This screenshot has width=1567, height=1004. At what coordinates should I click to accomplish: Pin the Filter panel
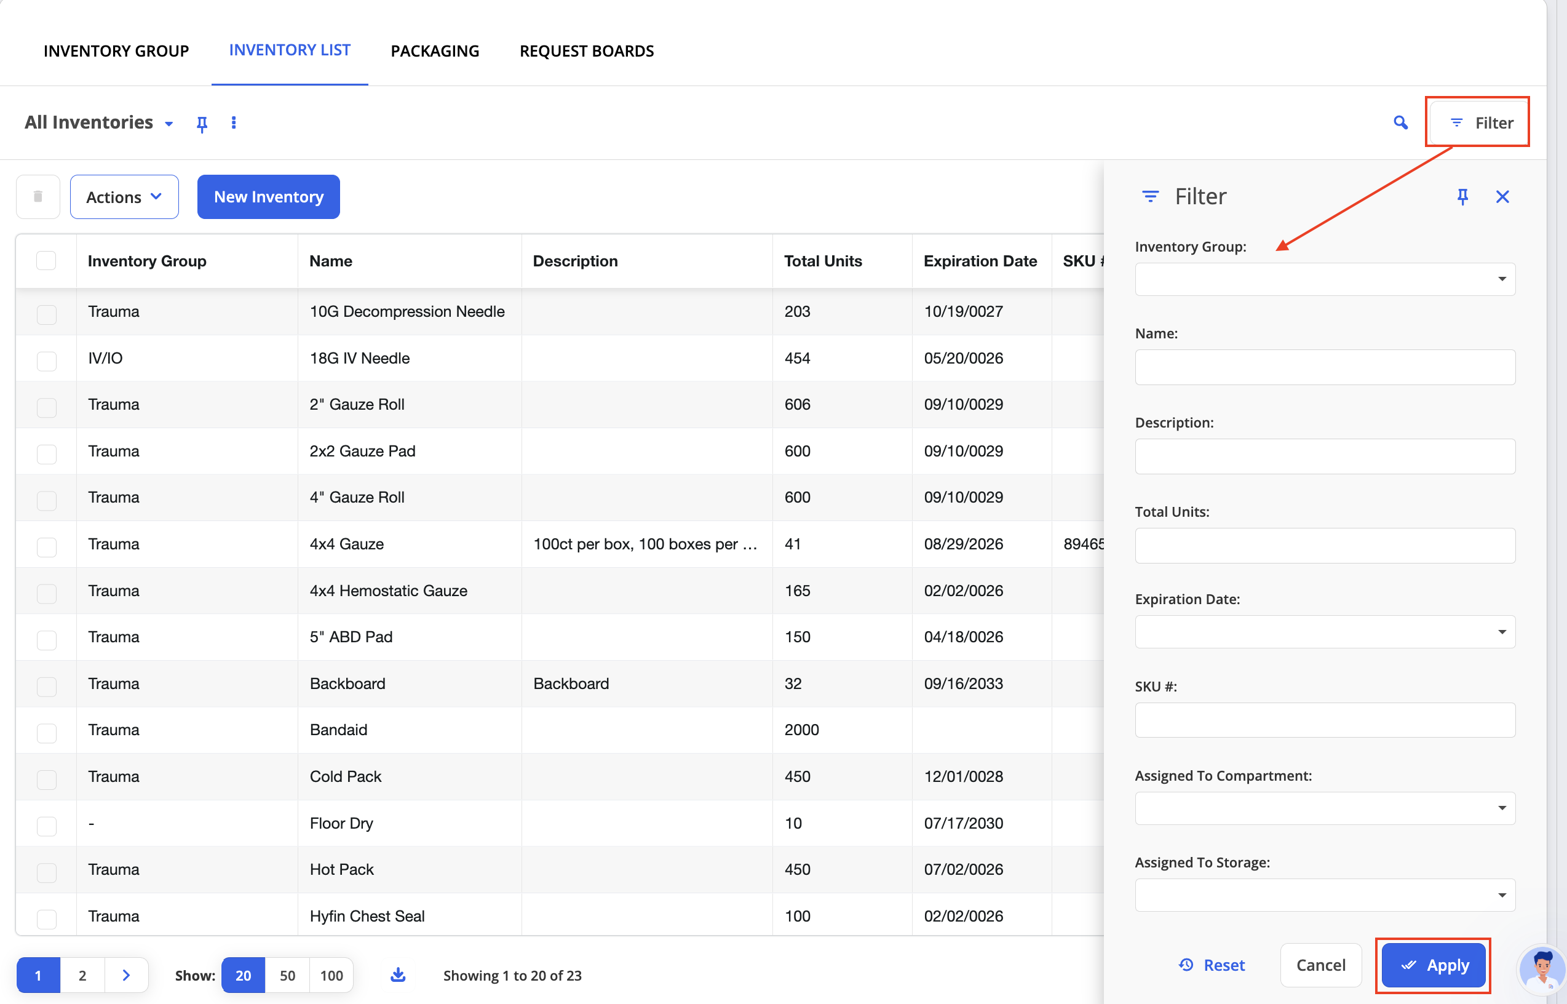1462,197
